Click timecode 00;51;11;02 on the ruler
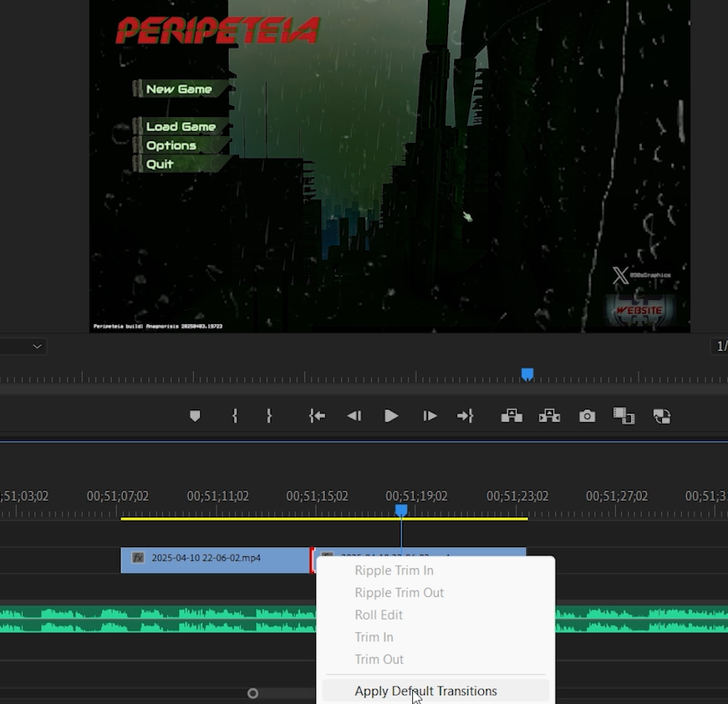Image resolution: width=728 pixels, height=704 pixels. coord(218,496)
